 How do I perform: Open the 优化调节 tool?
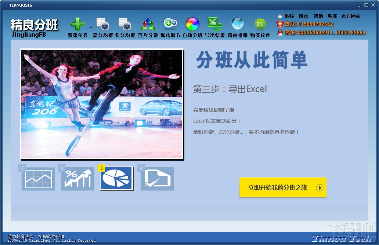click(170, 23)
